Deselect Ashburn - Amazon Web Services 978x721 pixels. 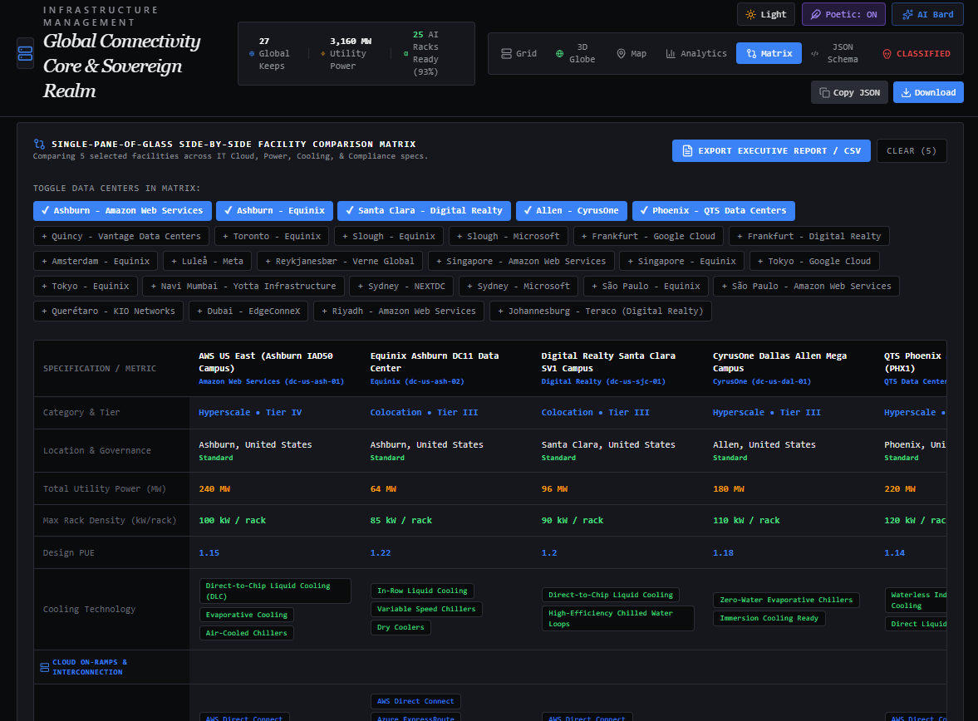pyautogui.click(x=122, y=211)
